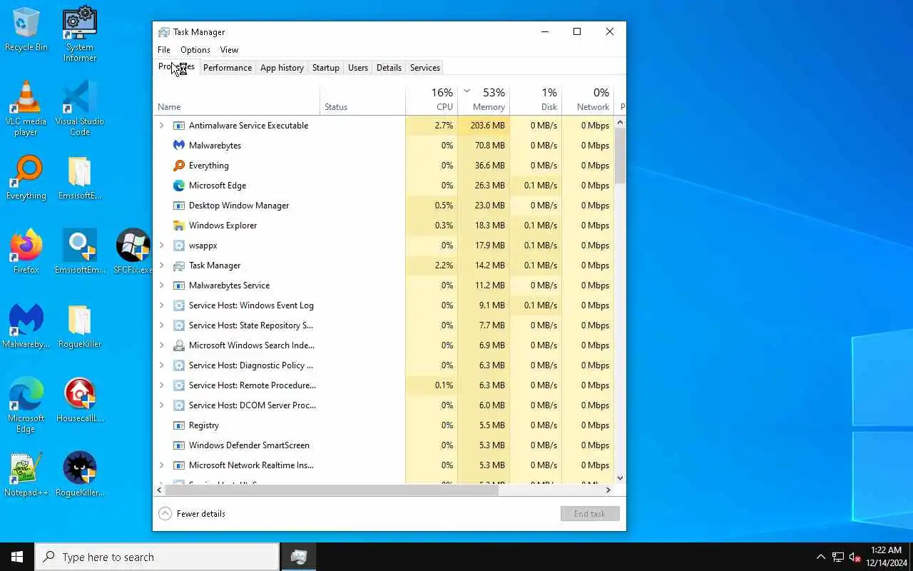The image size is (913, 571).
Task: Sort processes by the Disk column
Action: point(536,100)
